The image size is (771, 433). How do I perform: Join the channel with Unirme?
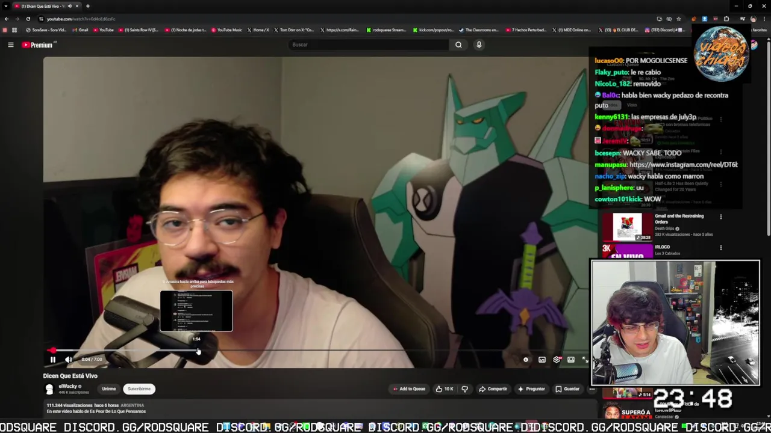click(x=109, y=389)
